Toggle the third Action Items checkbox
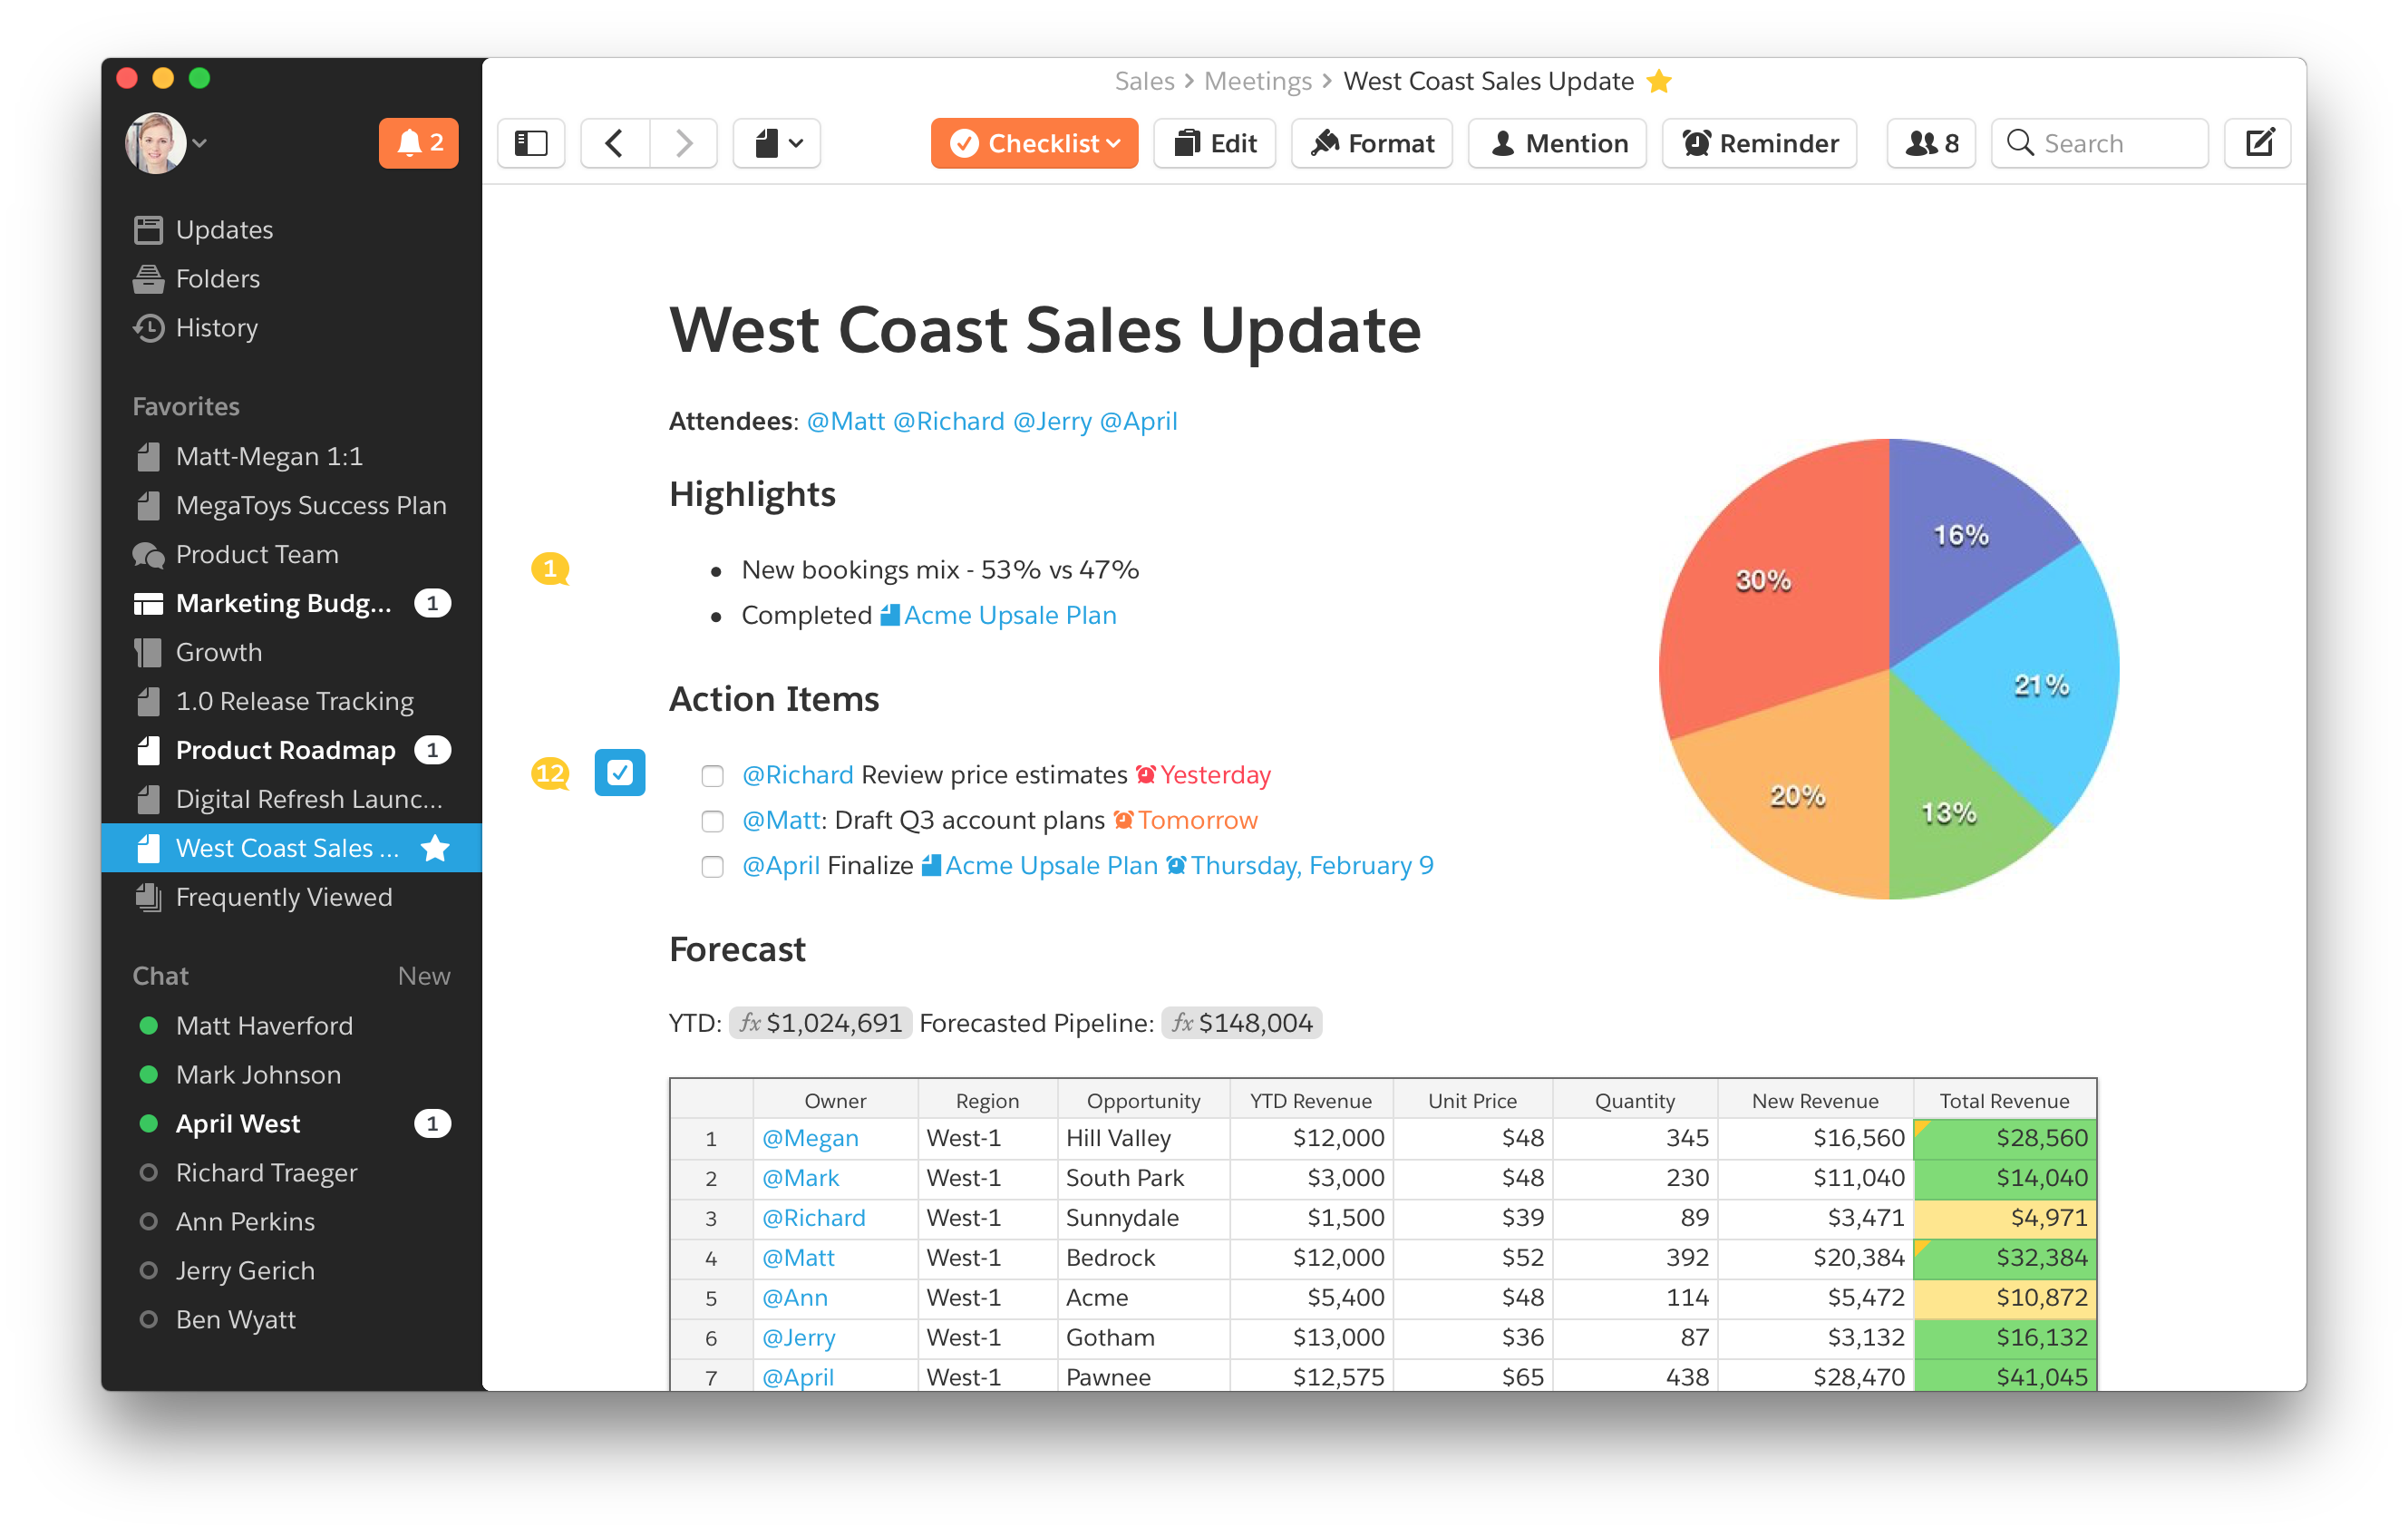This screenshot has height=1536, width=2408. click(713, 864)
